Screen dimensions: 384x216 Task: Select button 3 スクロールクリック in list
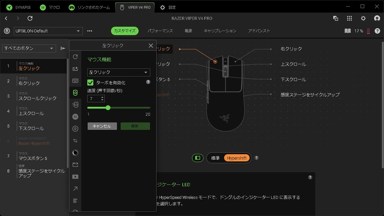[x=33, y=96]
